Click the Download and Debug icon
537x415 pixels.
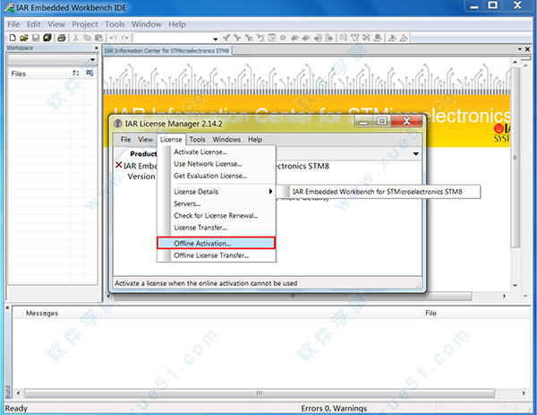[x=393, y=38]
